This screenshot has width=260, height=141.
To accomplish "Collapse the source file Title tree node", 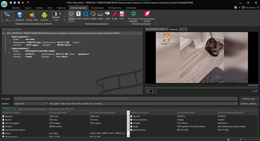I will pos(3,33).
